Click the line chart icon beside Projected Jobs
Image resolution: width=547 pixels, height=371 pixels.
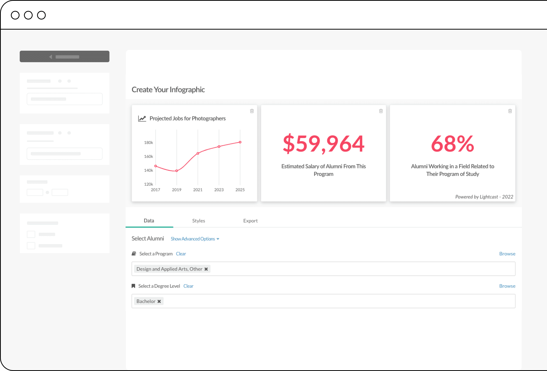coord(142,118)
